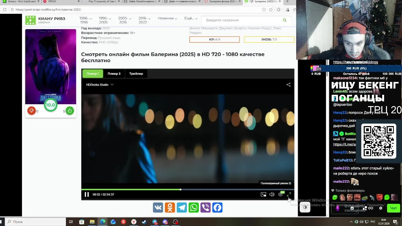Share to Facebook
402x226 pixels.
pos(218,207)
